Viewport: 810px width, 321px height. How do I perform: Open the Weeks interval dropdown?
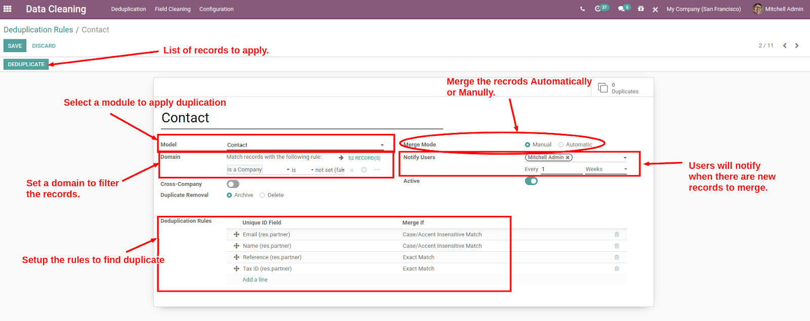pyautogui.click(x=606, y=169)
